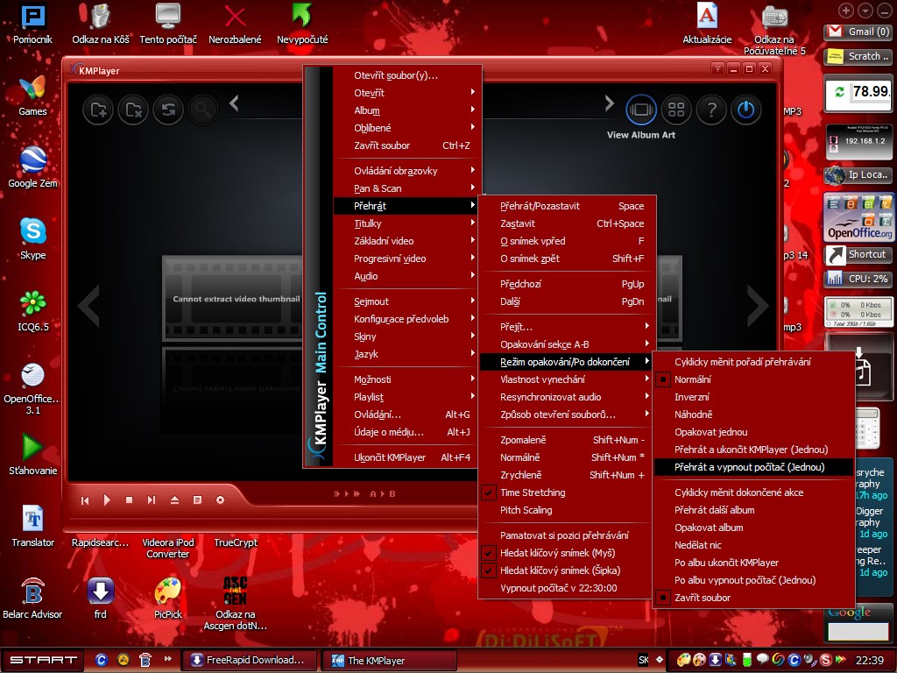Click the right album navigation arrow
The image size is (897, 673).
[x=757, y=304]
